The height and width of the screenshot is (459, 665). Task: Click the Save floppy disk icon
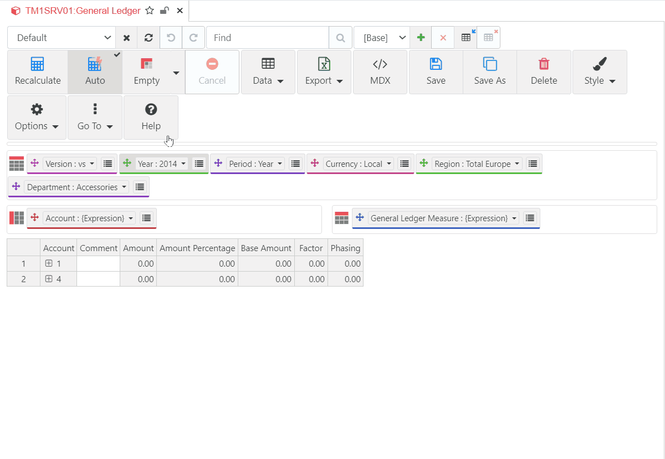click(x=436, y=64)
